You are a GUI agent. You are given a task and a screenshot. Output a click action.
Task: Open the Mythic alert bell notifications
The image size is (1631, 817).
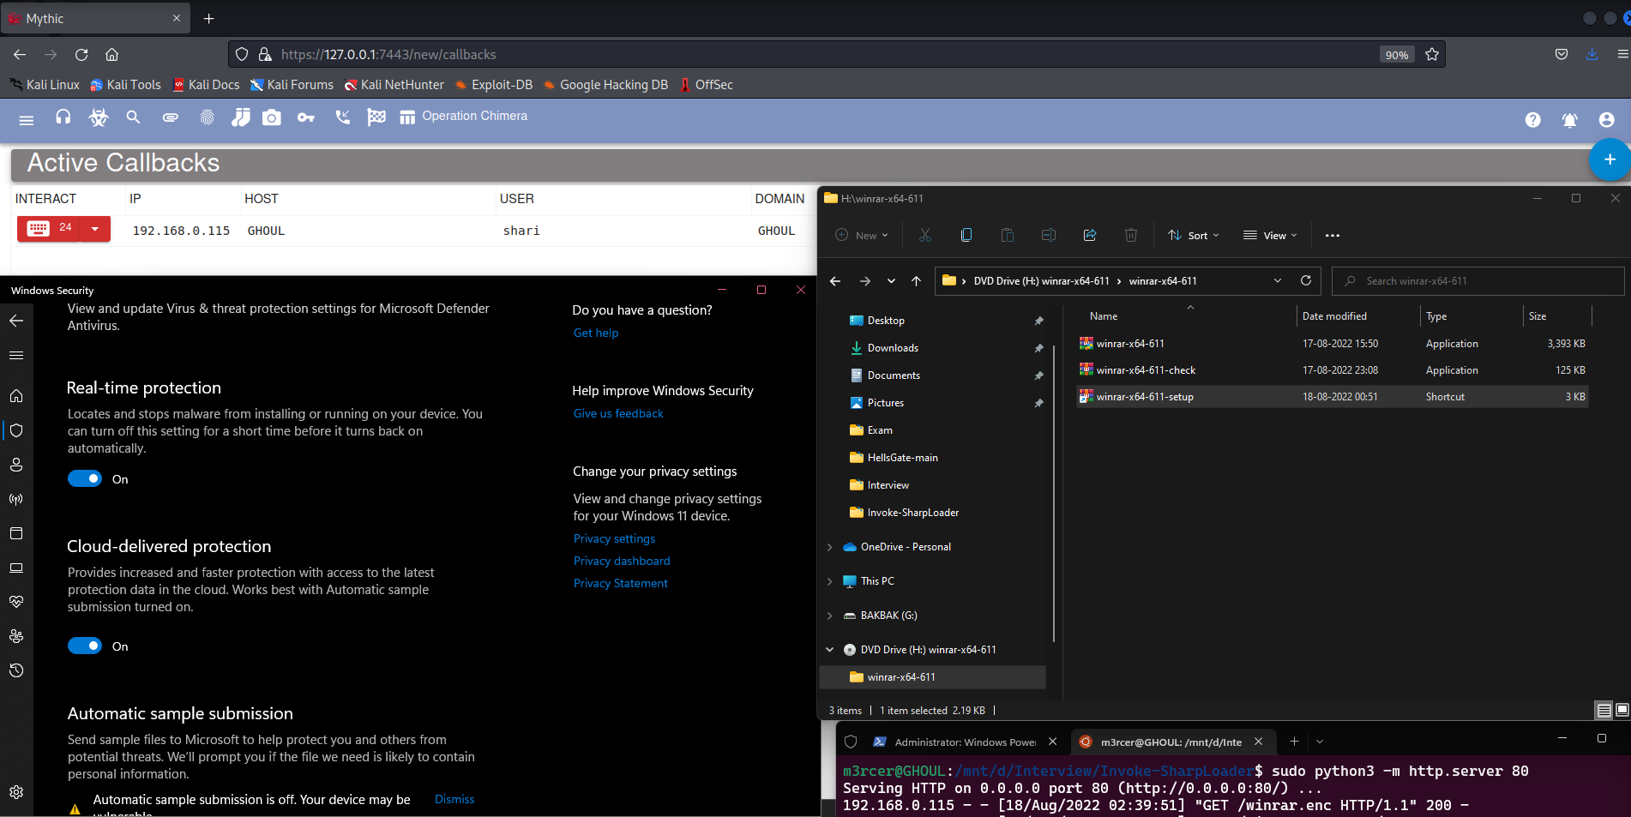(x=1570, y=120)
